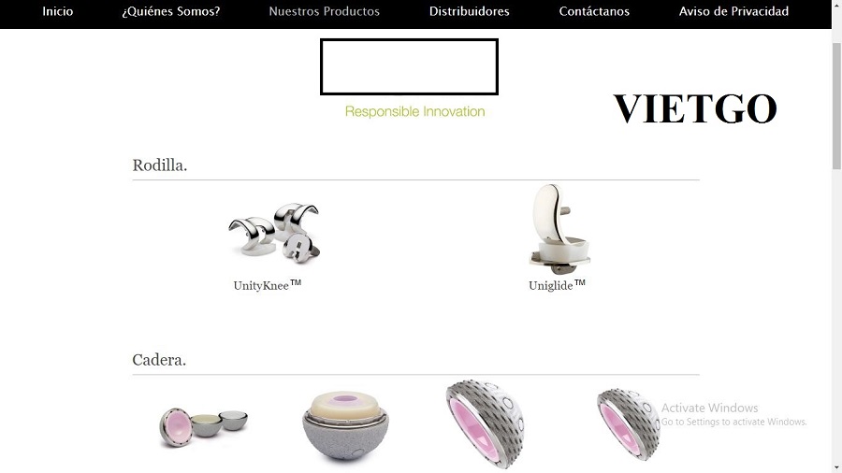Click the VIETGO logo text
The height and width of the screenshot is (473, 842).
click(x=695, y=108)
